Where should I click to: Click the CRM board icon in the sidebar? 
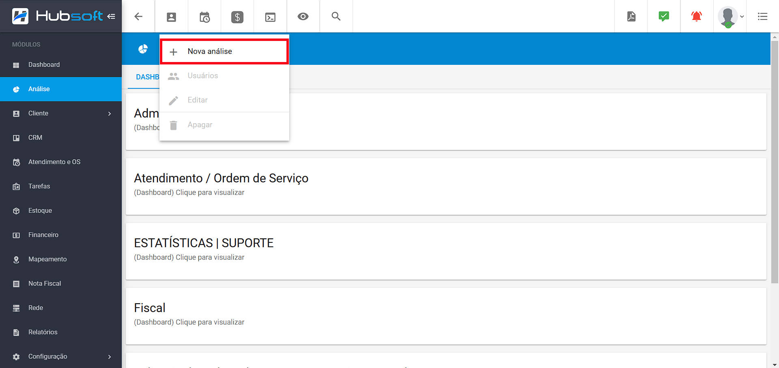click(x=16, y=138)
